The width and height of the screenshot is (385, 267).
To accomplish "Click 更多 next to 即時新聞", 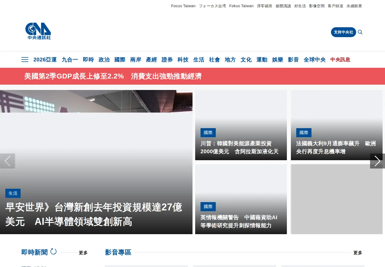I will click(83, 253).
